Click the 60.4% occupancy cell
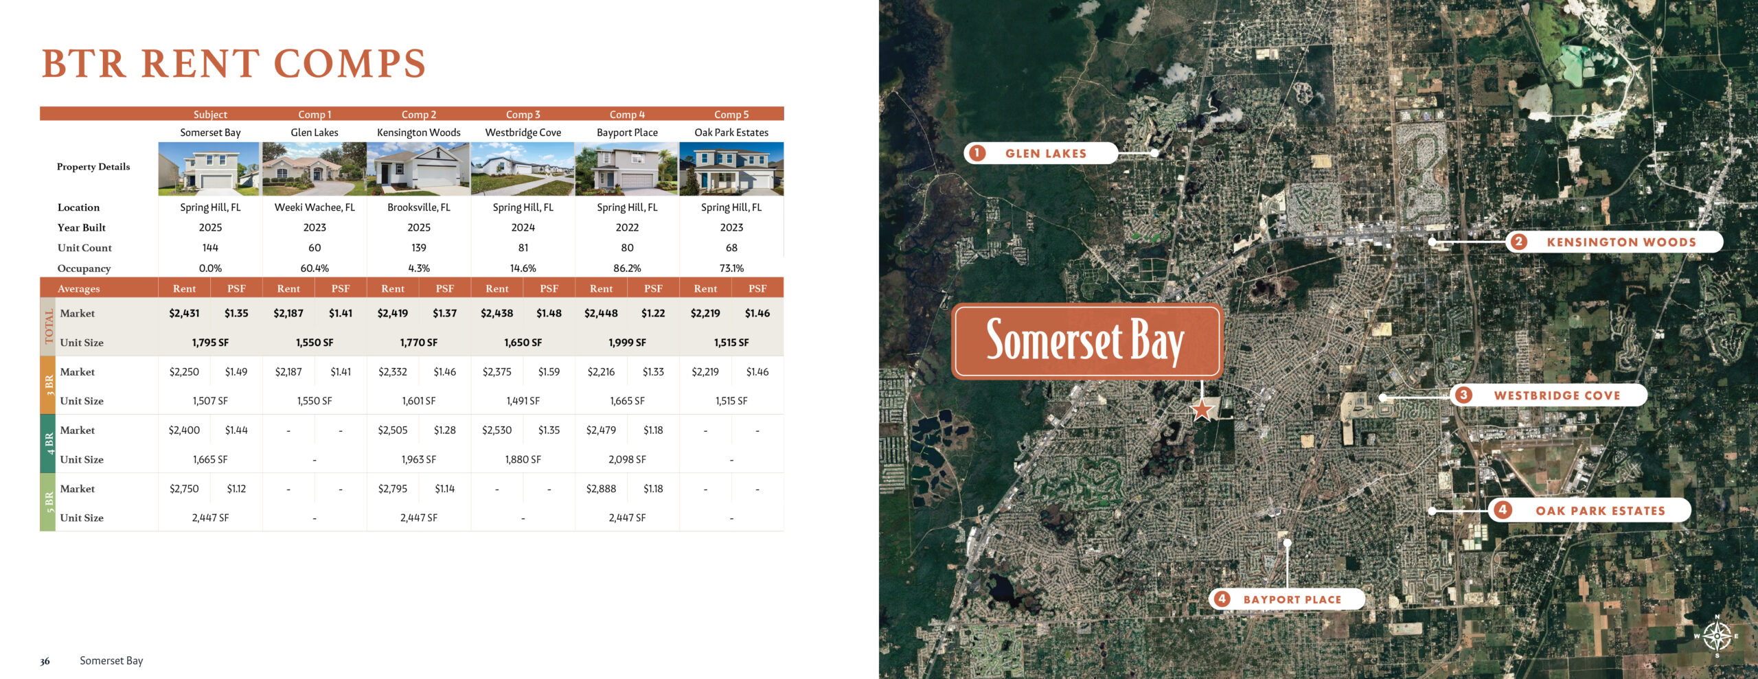Screen dimensions: 1758x679 (315, 268)
